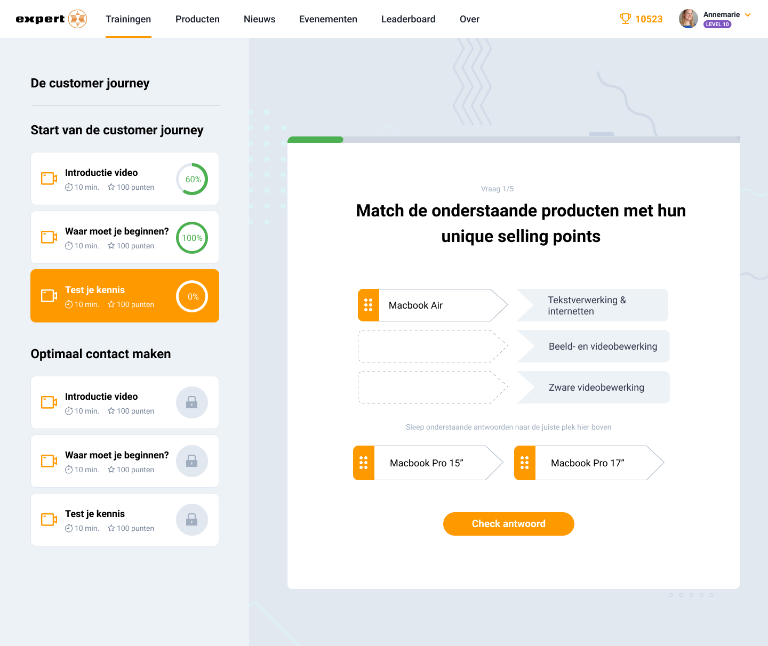Image resolution: width=768 pixels, height=646 pixels.
Task: Click the 100% progress ring
Action: coord(192,238)
